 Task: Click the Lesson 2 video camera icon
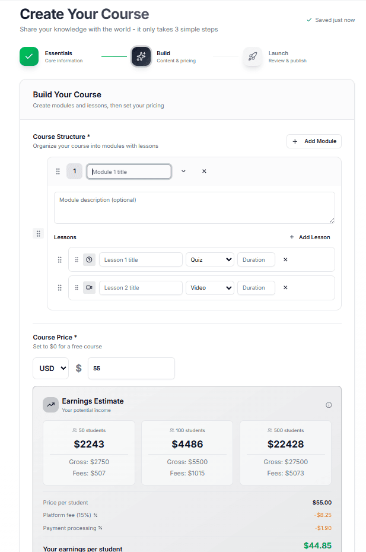(x=89, y=288)
